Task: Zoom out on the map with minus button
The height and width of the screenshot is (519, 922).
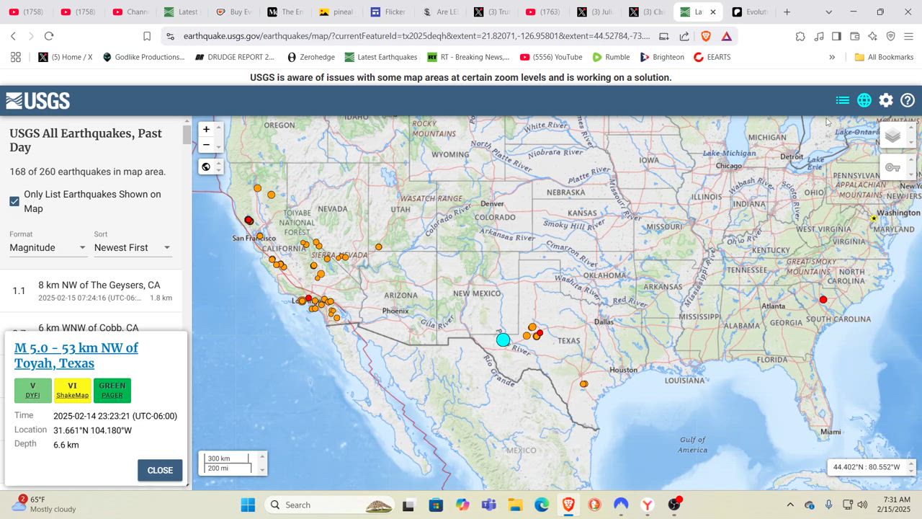Action: click(206, 145)
